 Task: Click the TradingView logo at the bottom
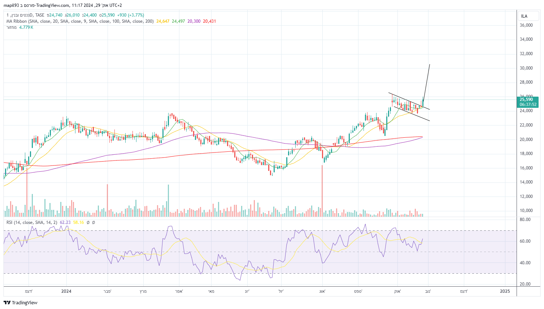(21, 303)
